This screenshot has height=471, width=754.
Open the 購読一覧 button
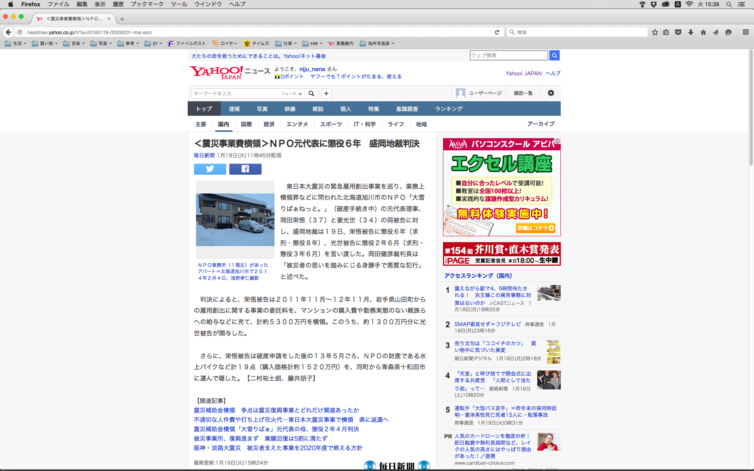point(523,93)
